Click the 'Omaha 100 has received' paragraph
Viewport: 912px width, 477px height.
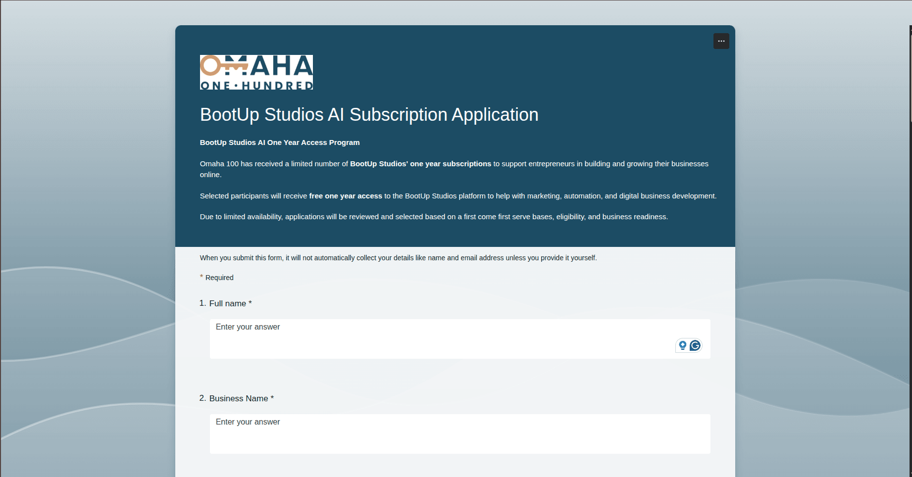coord(454,169)
